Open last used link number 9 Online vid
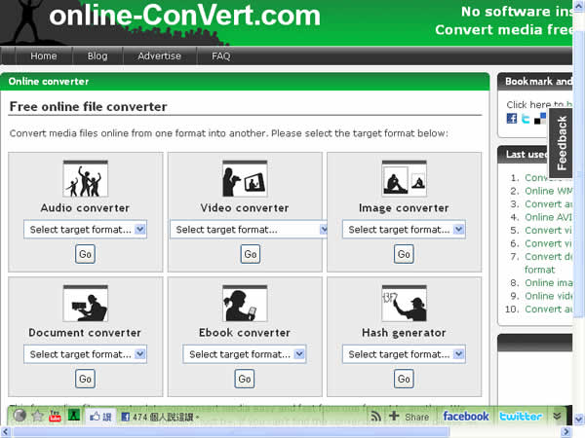The height and width of the screenshot is (438, 585). click(x=548, y=296)
